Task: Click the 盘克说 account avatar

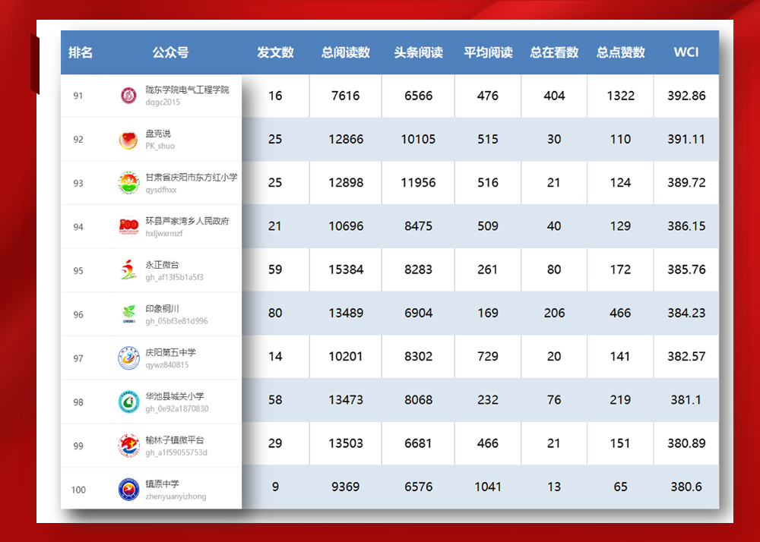Action: pos(128,140)
